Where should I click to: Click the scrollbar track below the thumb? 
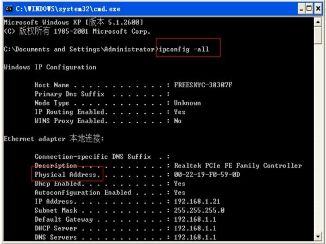coord(318,138)
